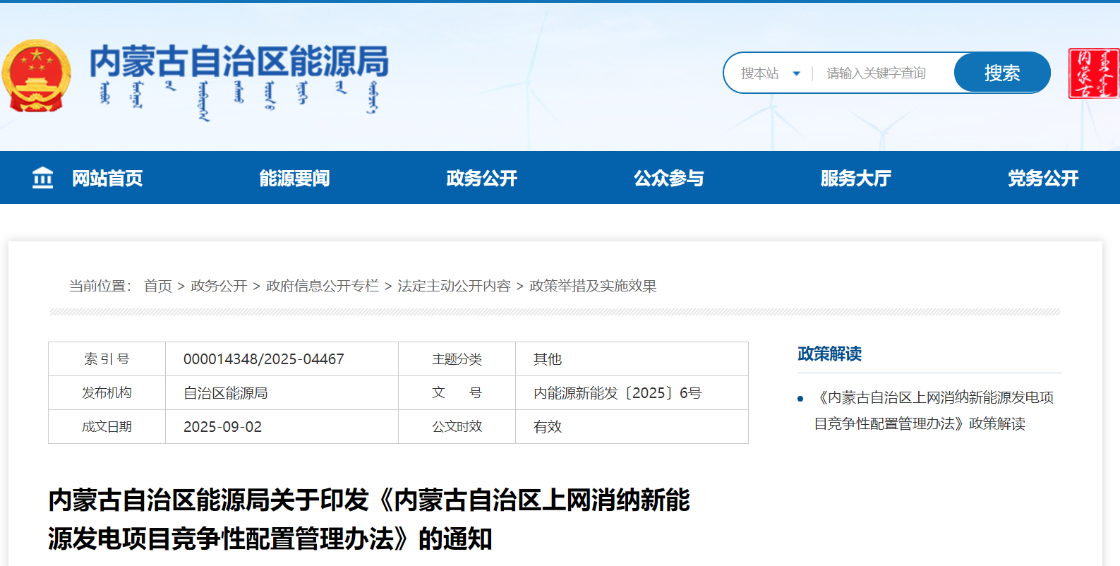Click the red Mongolian seal icon

click(x=1092, y=73)
